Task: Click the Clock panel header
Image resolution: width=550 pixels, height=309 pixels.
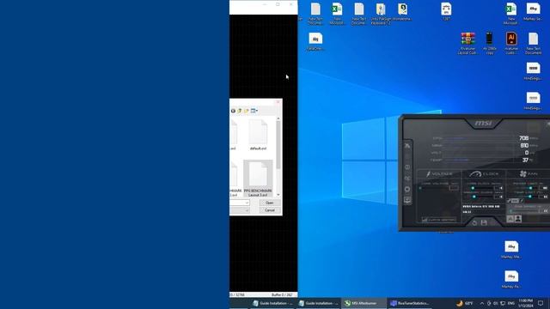Action: (484, 173)
